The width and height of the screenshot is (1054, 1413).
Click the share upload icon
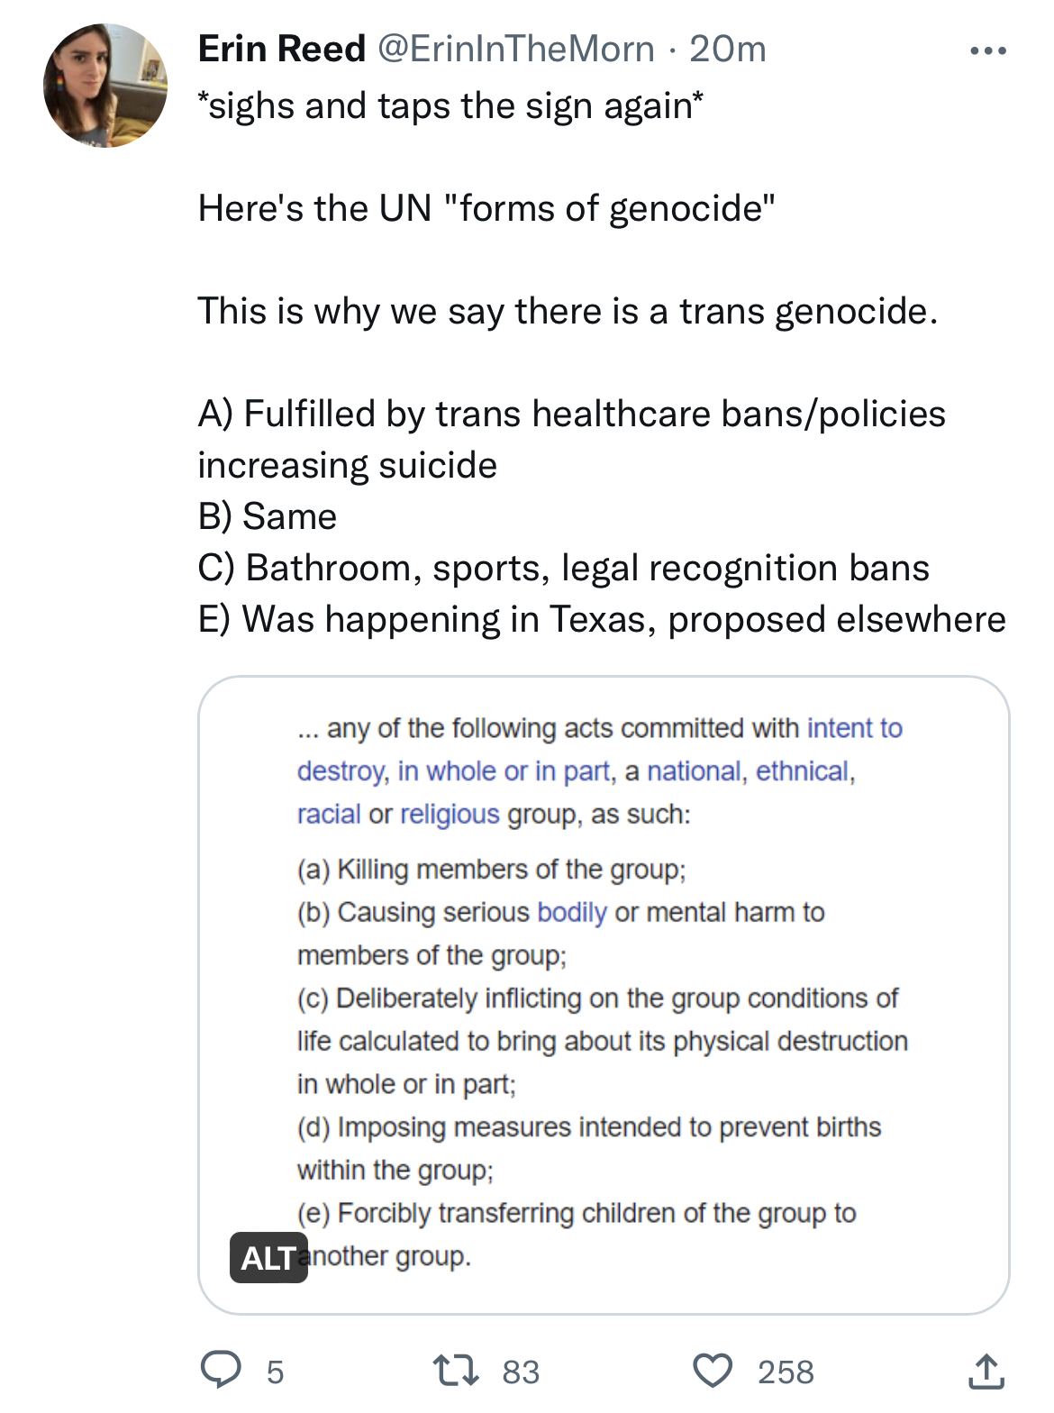pyautogui.click(x=986, y=1371)
